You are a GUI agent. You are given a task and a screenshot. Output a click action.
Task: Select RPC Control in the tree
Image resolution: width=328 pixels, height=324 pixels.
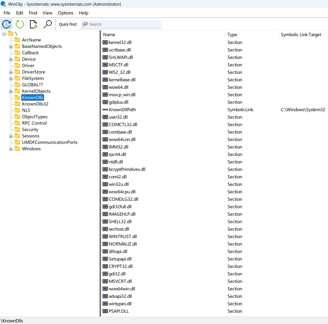(34, 123)
